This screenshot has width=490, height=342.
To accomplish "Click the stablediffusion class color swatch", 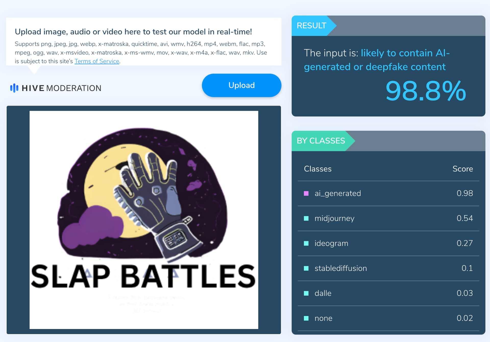I will pyautogui.click(x=306, y=268).
